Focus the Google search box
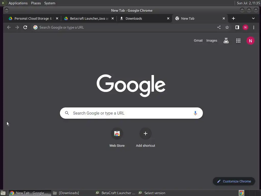 click(x=131, y=113)
